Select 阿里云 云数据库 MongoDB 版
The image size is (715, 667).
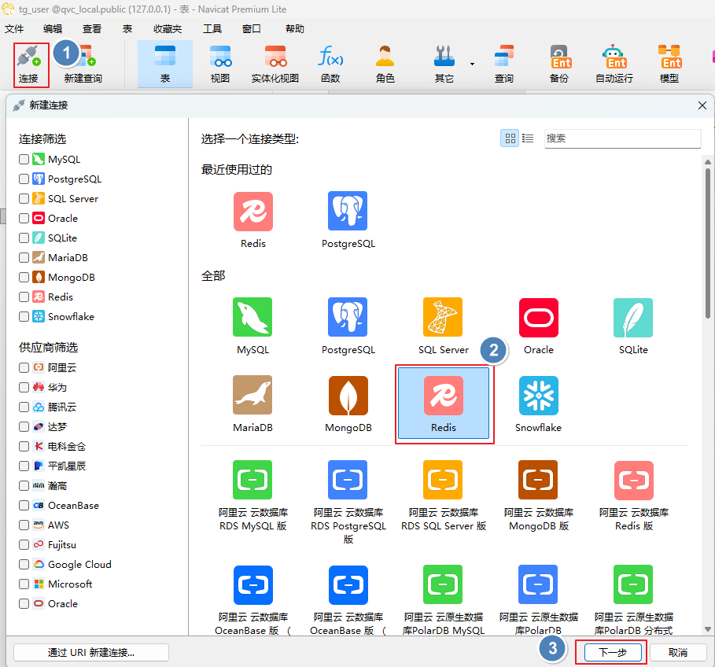539,496
